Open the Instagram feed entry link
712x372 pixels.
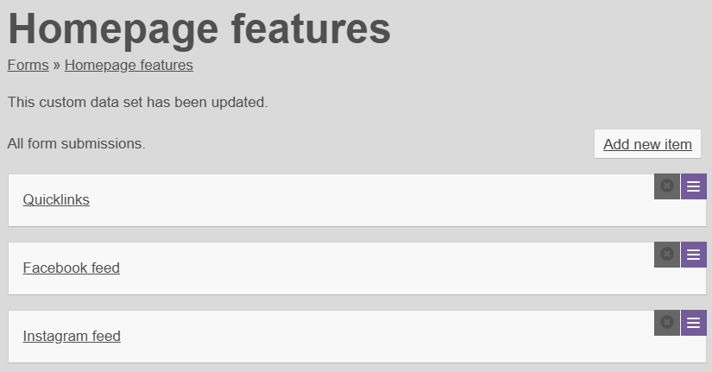click(72, 336)
